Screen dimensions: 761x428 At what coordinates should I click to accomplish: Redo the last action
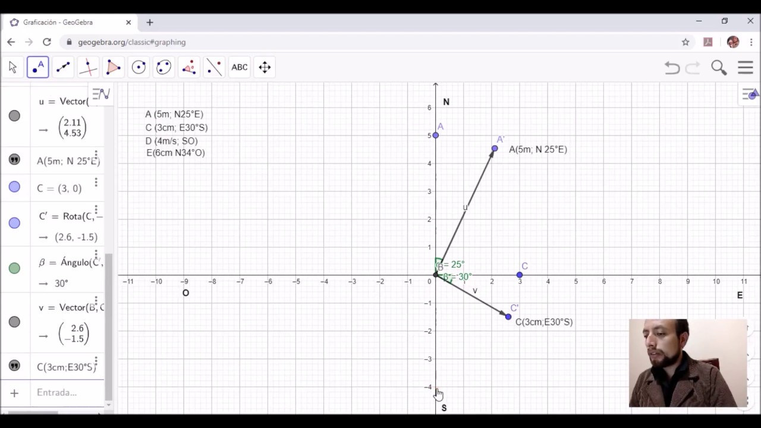click(x=693, y=68)
